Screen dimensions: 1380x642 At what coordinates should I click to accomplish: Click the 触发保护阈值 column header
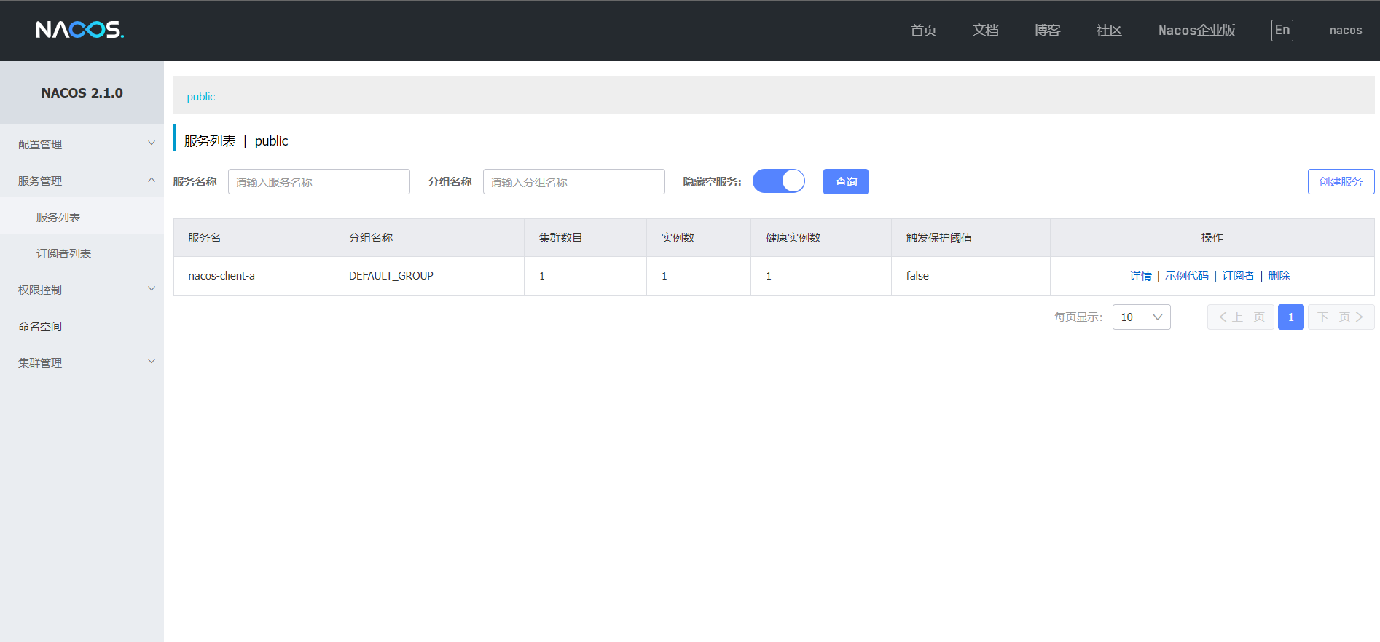pos(971,238)
